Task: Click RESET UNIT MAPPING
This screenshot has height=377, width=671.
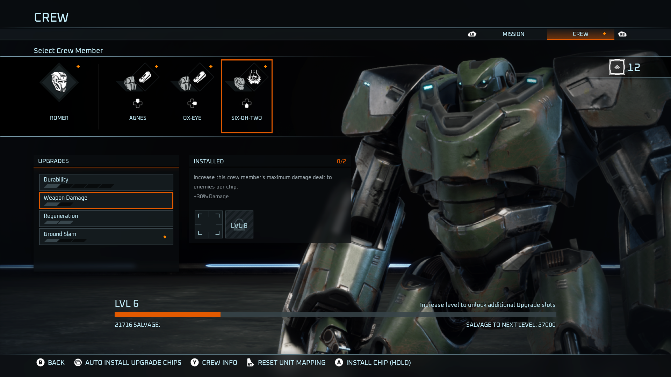Action: point(291,362)
